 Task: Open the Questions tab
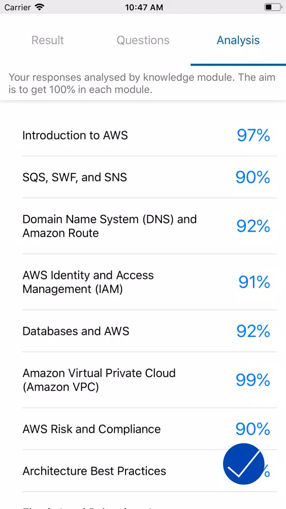click(143, 40)
